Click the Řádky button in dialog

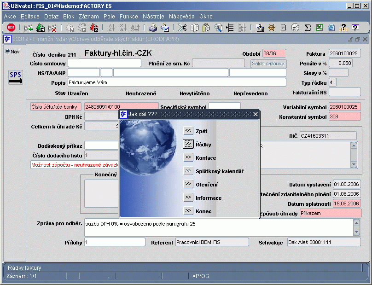tap(188, 144)
